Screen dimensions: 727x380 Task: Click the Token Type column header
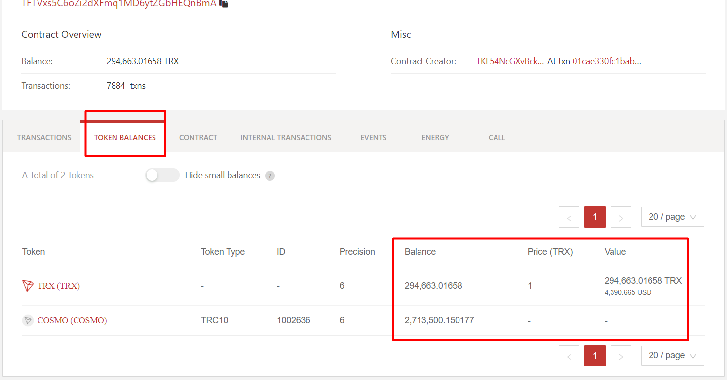223,252
